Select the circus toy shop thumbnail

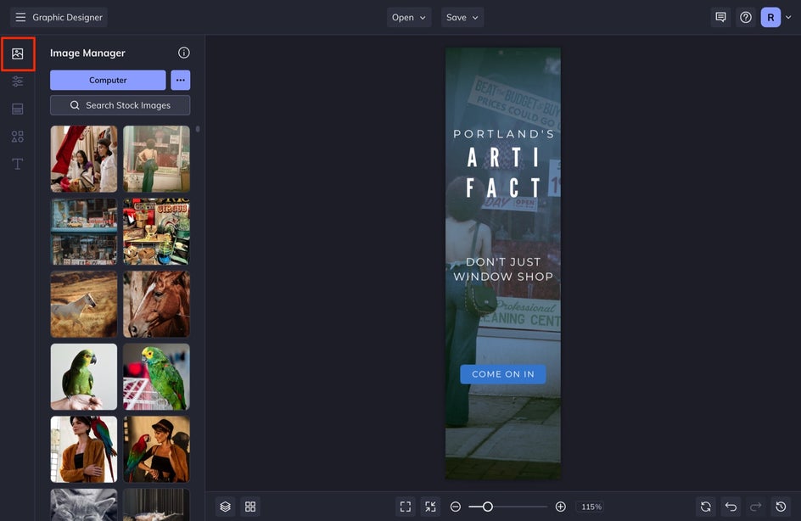click(156, 232)
